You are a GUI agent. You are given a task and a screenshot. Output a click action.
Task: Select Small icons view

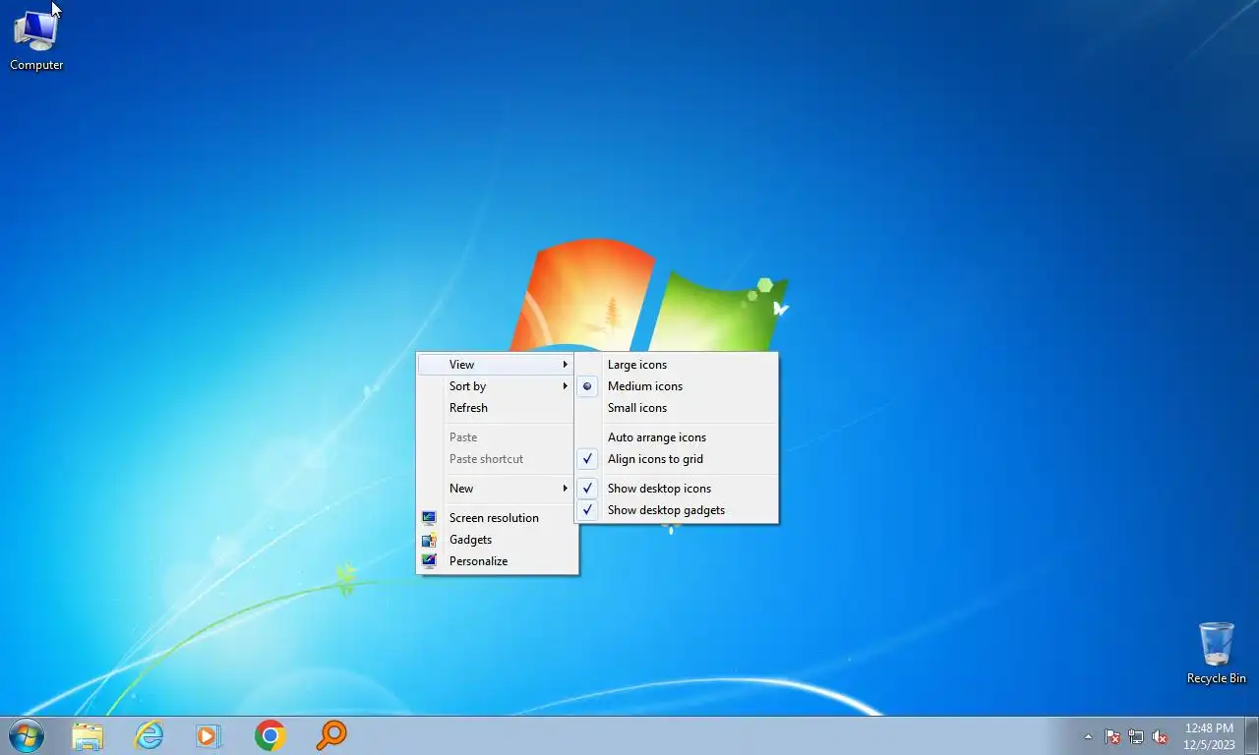coord(677,408)
